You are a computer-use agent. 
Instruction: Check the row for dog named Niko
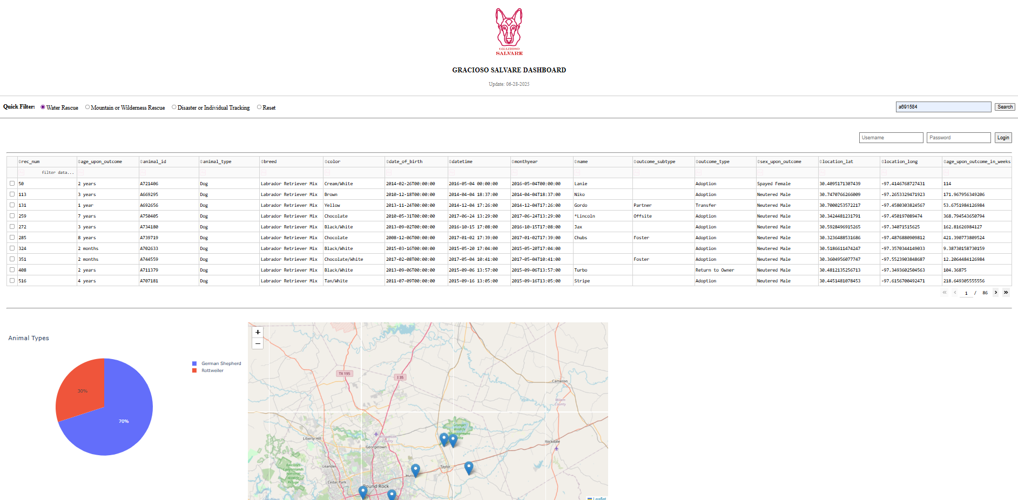12,194
